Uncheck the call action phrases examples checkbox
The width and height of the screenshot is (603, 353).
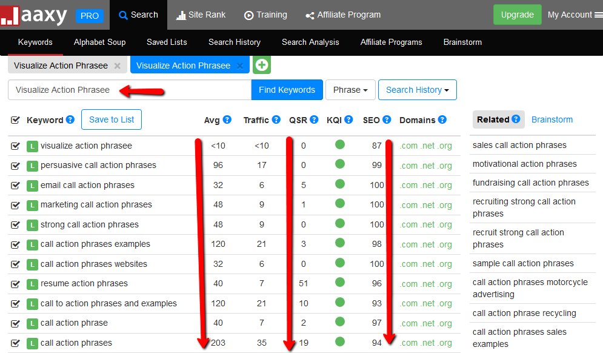[15, 244]
